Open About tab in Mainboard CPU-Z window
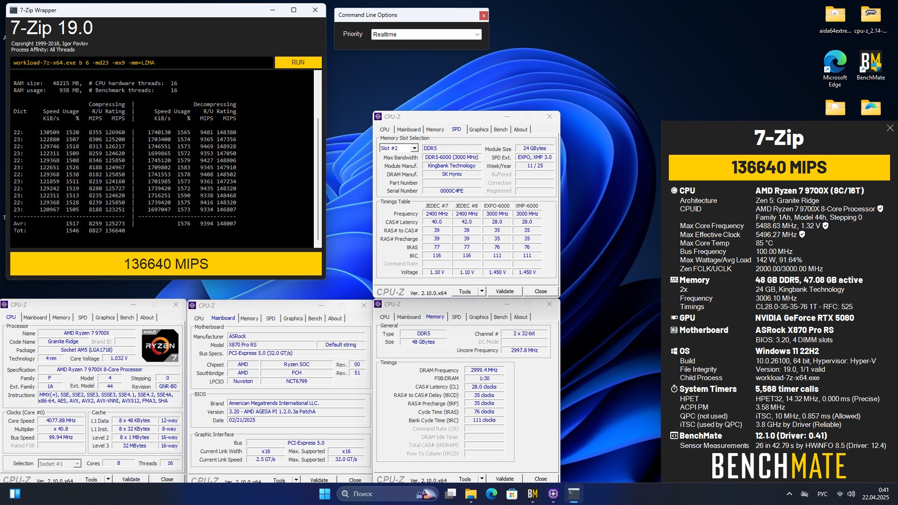 334,318
